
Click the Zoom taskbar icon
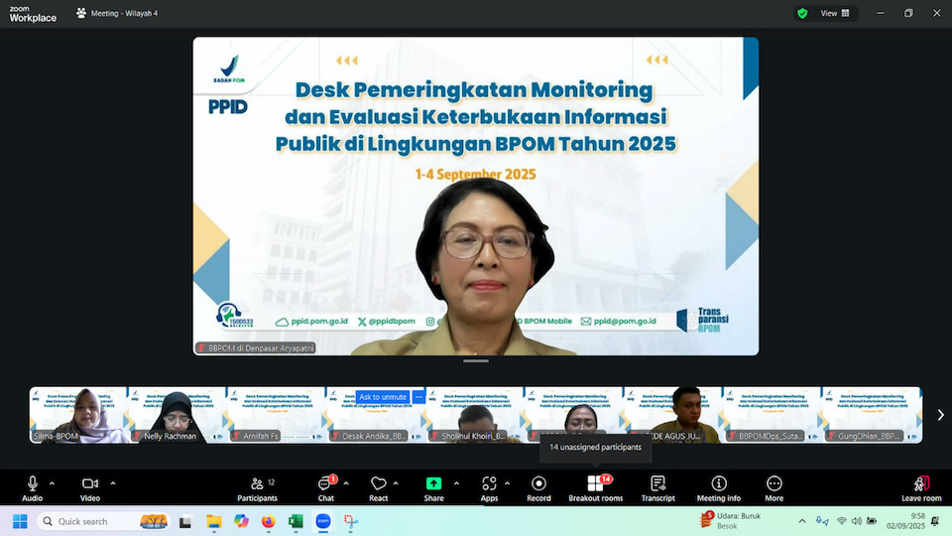click(323, 521)
